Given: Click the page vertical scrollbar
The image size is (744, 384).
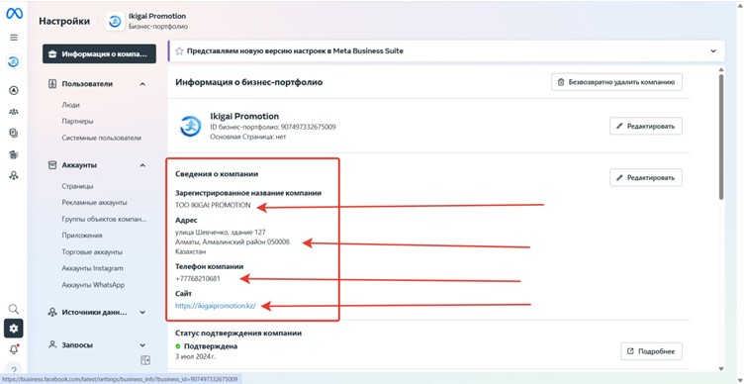Looking at the screenshot, I should 721,138.
